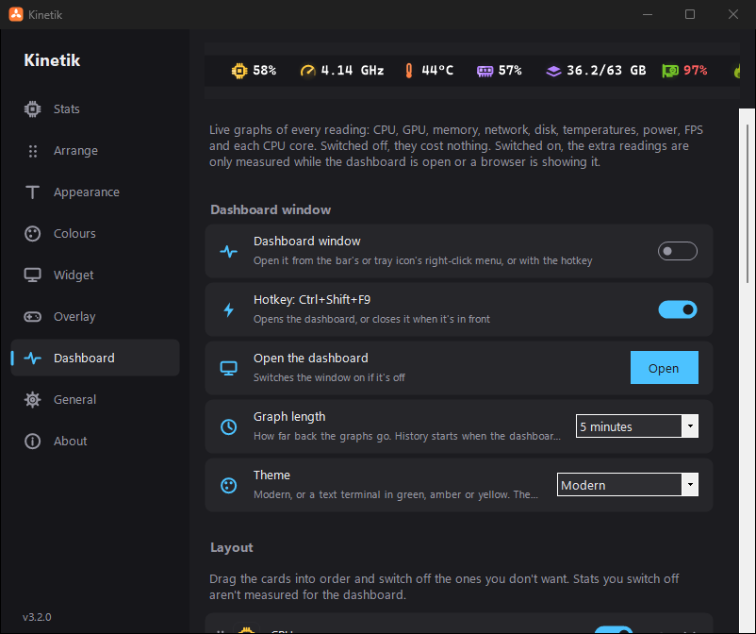Click the CPU chip icon in stats bar
The image size is (756, 634).
click(x=239, y=71)
